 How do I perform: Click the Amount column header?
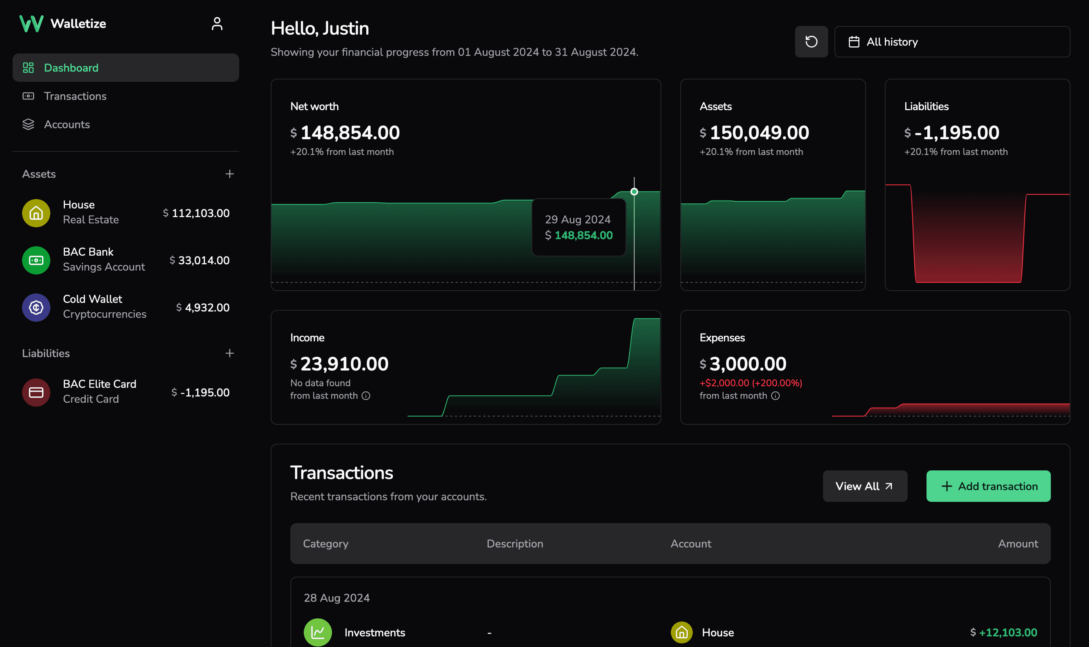pyautogui.click(x=1018, y=544)
